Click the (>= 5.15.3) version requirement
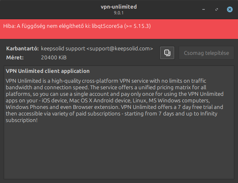Viewport: 238px width, 183px height. [x=137, y=26]
